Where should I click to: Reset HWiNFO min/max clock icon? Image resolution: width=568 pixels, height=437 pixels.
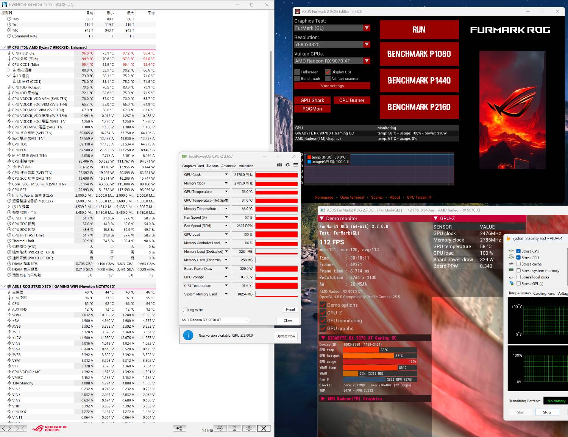point(220,428)
